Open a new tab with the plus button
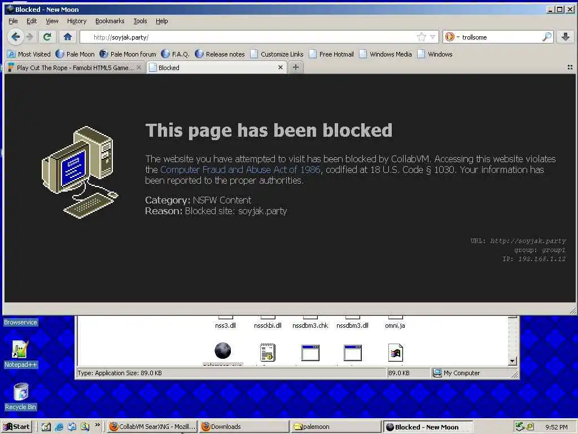The image size is (578, 434). [296, 67]
